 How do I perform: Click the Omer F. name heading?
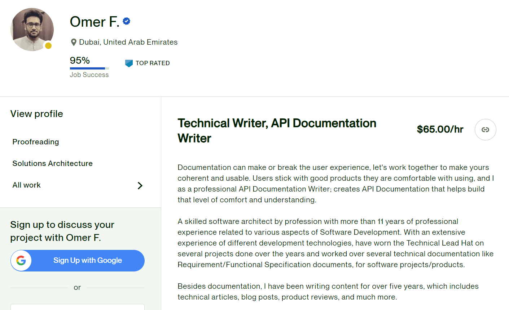95,22
